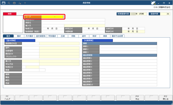Open the 月次償却 tab
Screen dimensions: 173x105
tap(29, 36)
